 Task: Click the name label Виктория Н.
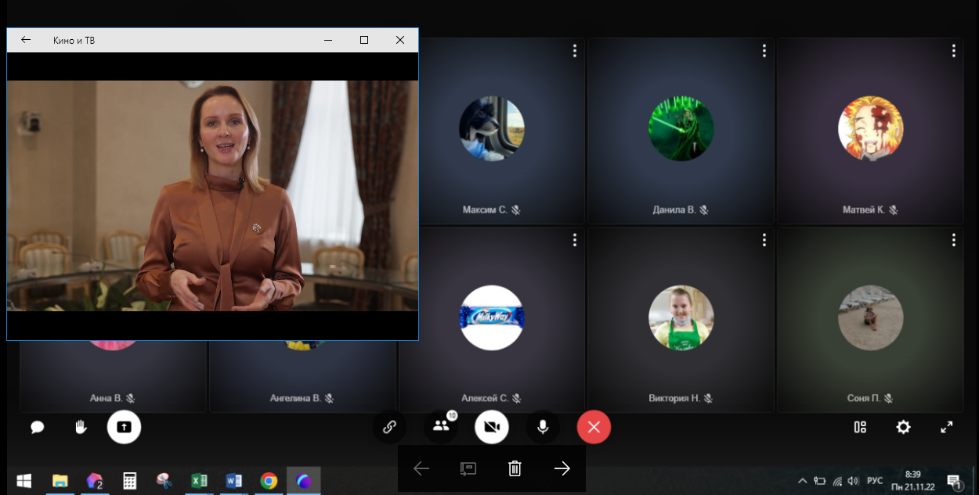[x=674, y=398]
